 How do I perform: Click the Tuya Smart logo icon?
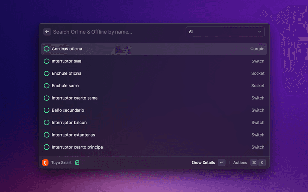point(45,163)
